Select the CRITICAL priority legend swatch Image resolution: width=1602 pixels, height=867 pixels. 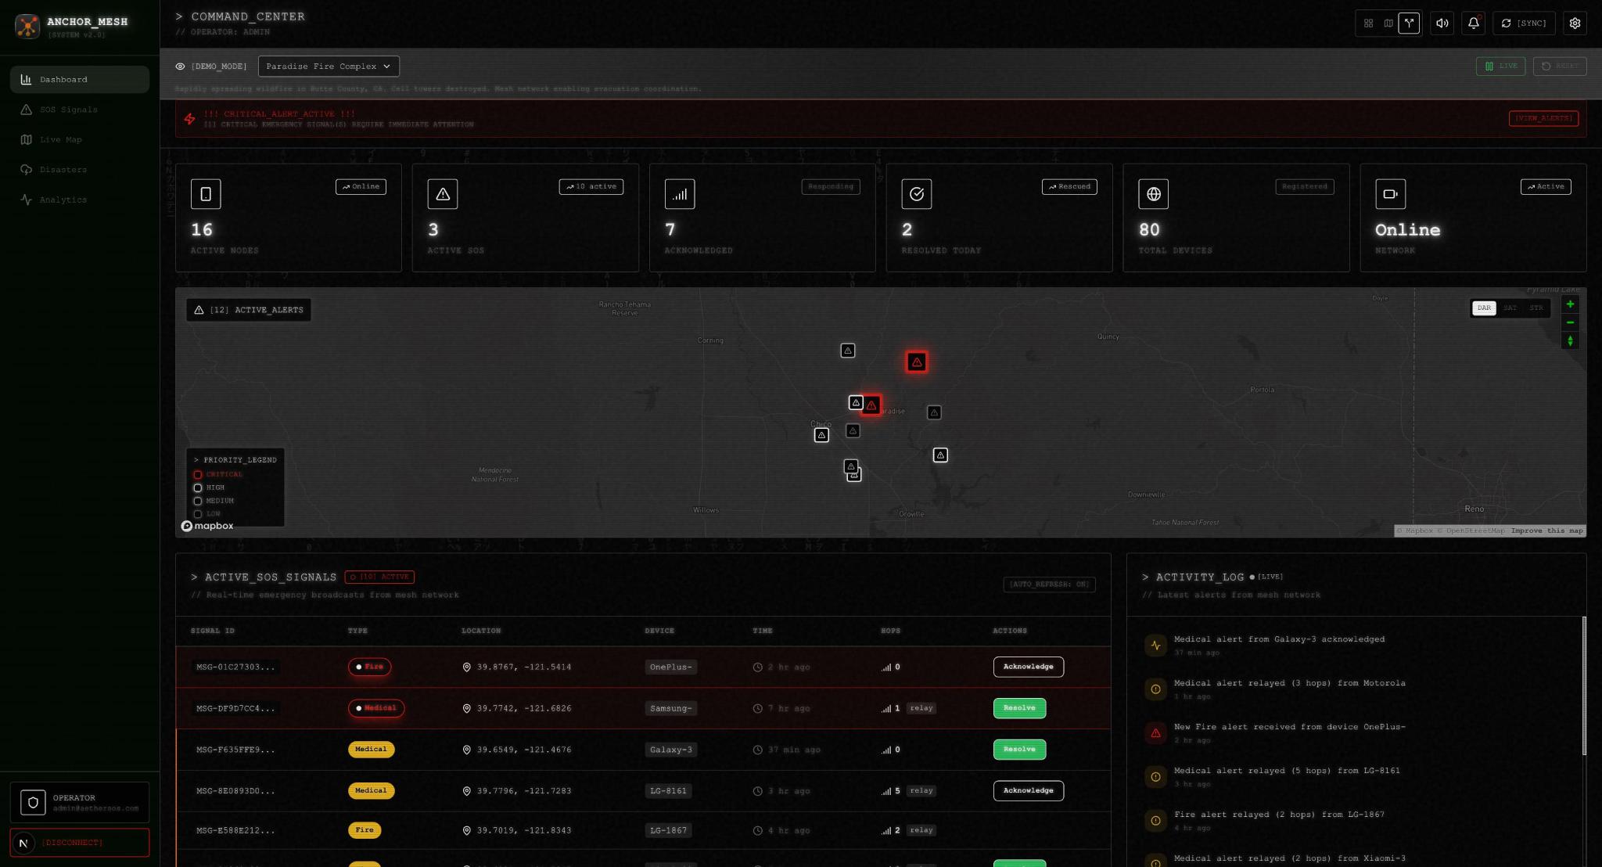[198, 474]
